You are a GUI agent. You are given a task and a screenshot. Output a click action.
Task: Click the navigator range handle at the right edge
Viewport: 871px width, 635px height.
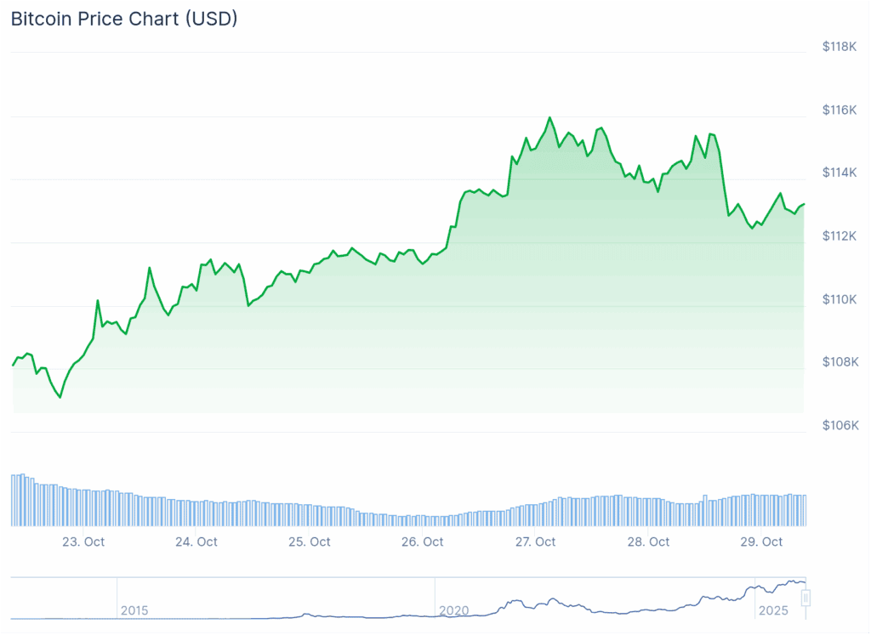(806, 598)
